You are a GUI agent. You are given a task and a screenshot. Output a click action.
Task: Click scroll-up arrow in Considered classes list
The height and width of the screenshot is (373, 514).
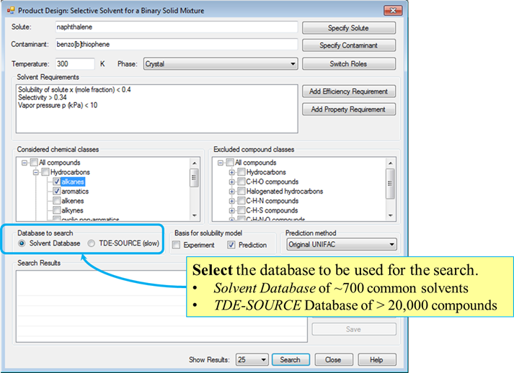pos(195,163)
